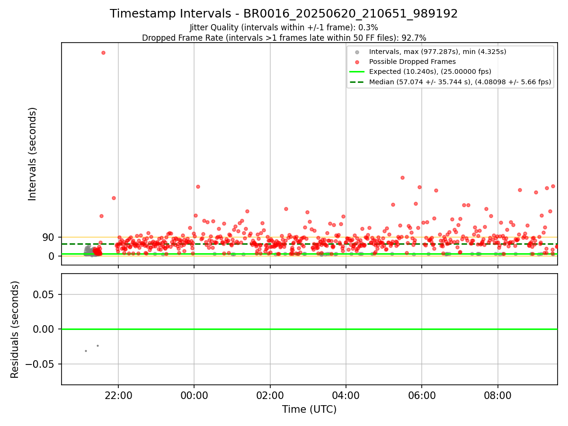The image size is (568, 426).
Task: Click the '−0.05' residuals tick label
Action: coord(41,364)
